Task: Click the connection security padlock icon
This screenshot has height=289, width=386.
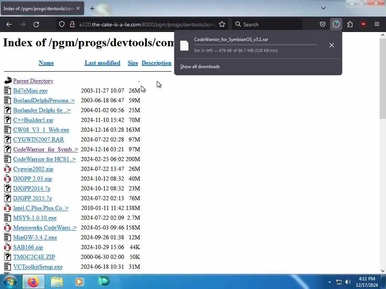Action: [72, 24]
